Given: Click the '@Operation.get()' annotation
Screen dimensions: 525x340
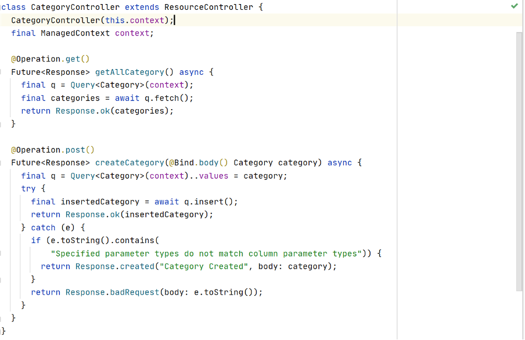Looking at the screenshot, I should click(51, 59).
